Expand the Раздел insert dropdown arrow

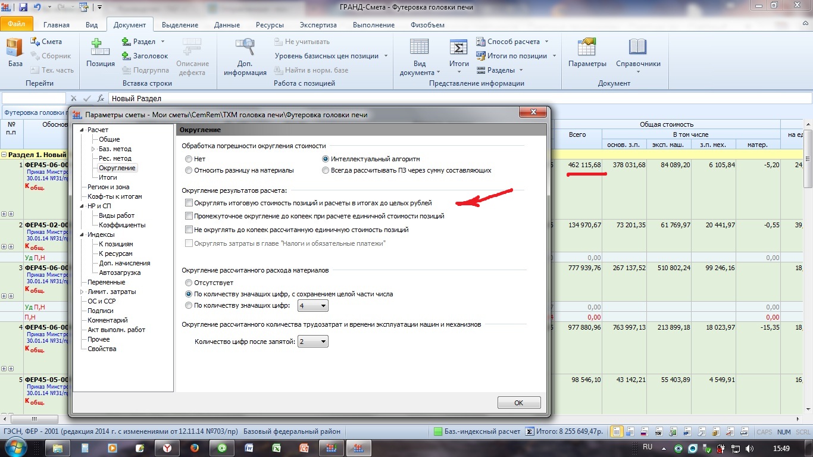click(162, 42)
